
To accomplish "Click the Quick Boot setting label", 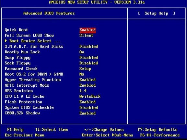I will [x=16, y=30].
